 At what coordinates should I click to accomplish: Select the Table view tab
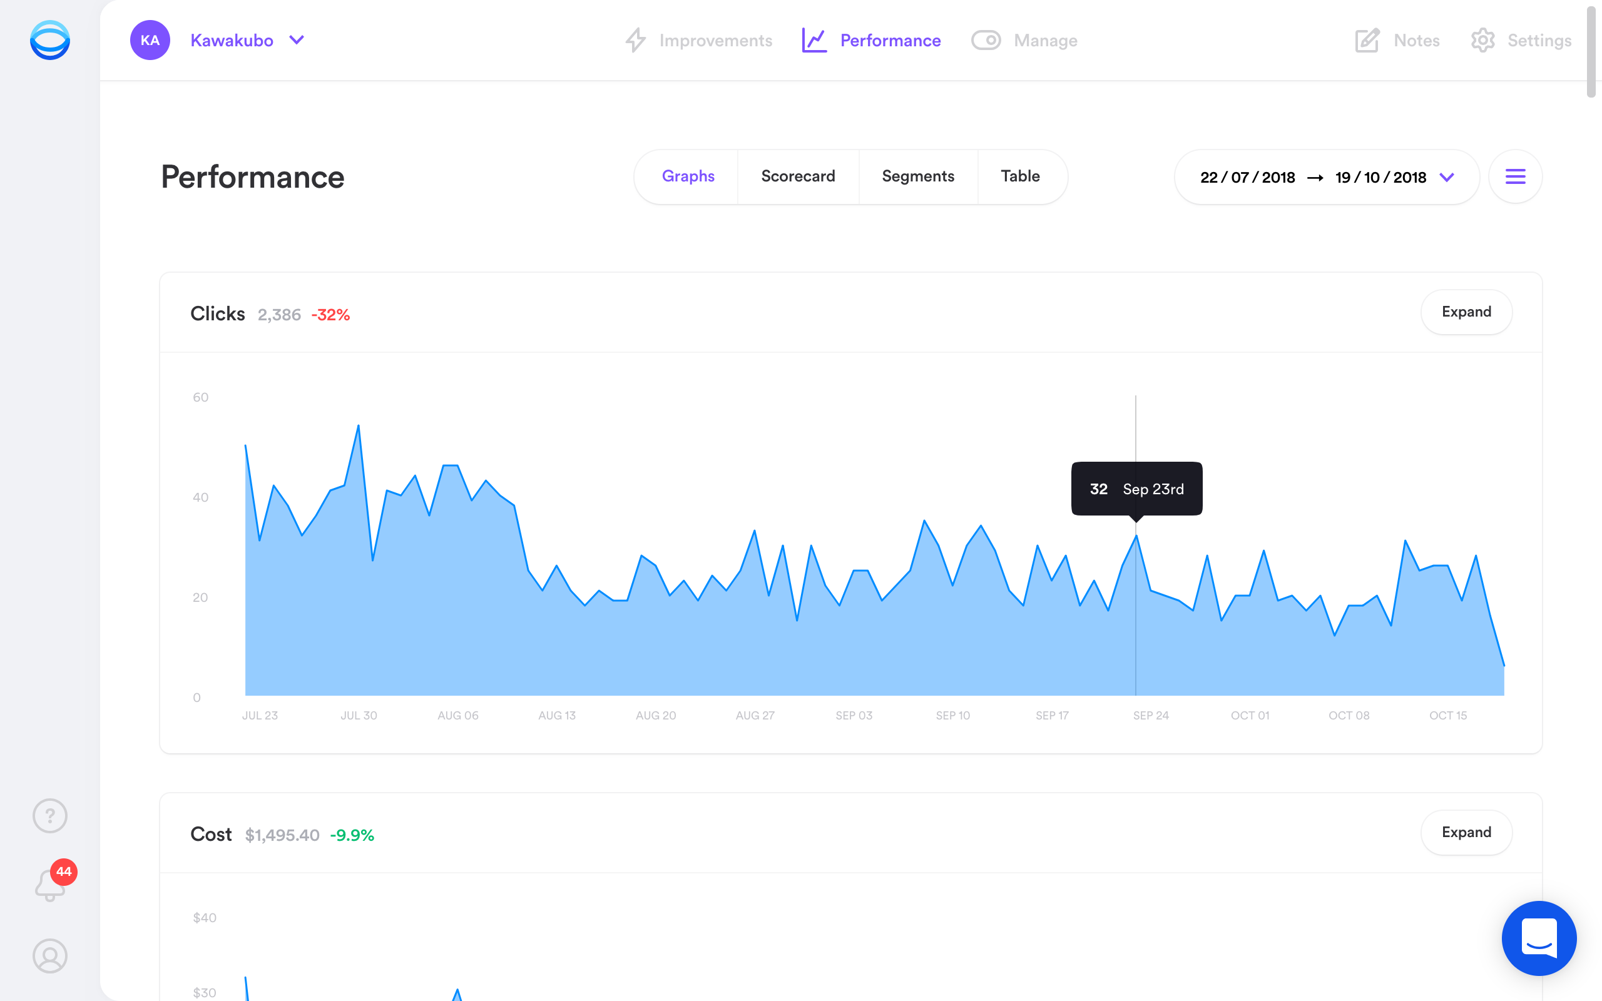click(1019, 177)
